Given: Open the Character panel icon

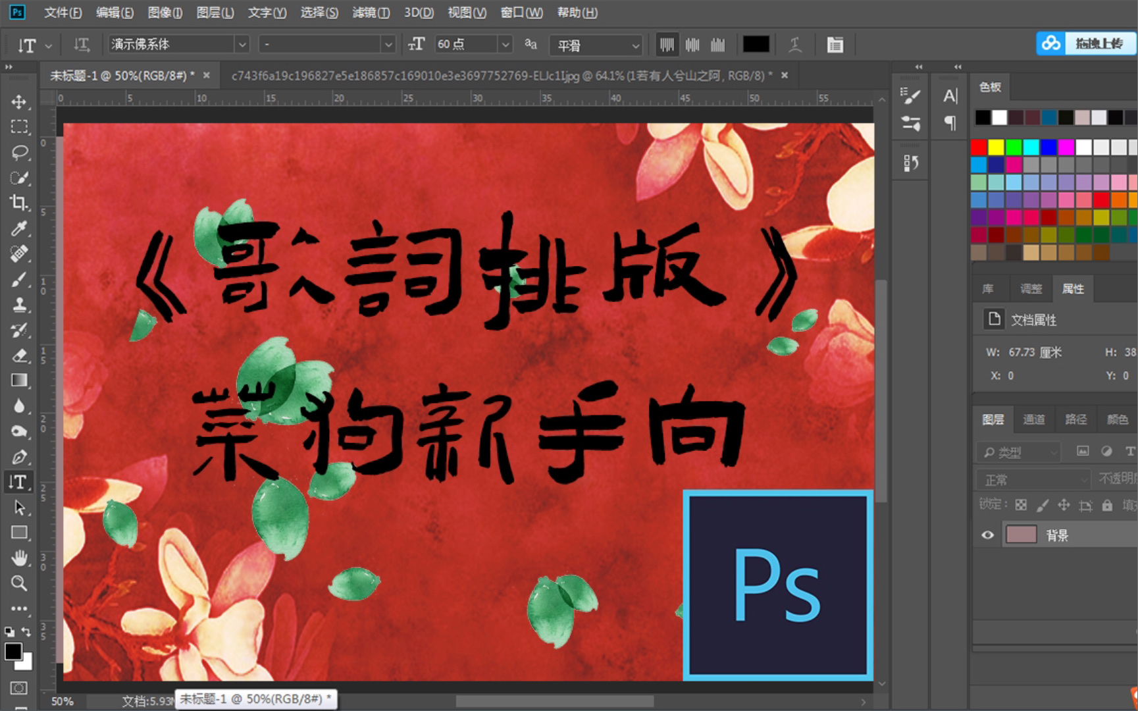Looking at the screenshot, I should pos(950,97).
